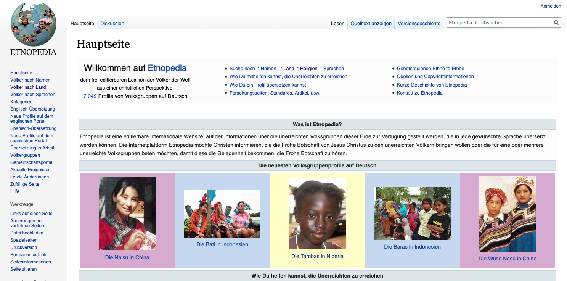Switch to the Diskussion tab
This screenshot has height=281, width=567.
112,24
